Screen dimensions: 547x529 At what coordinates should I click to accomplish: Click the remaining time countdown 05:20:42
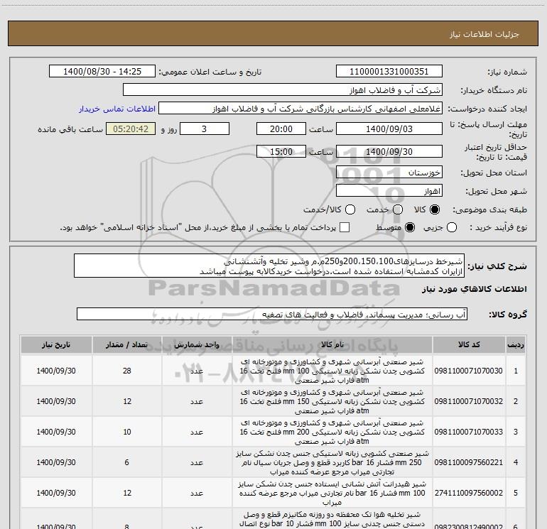[x=131, y=129]
